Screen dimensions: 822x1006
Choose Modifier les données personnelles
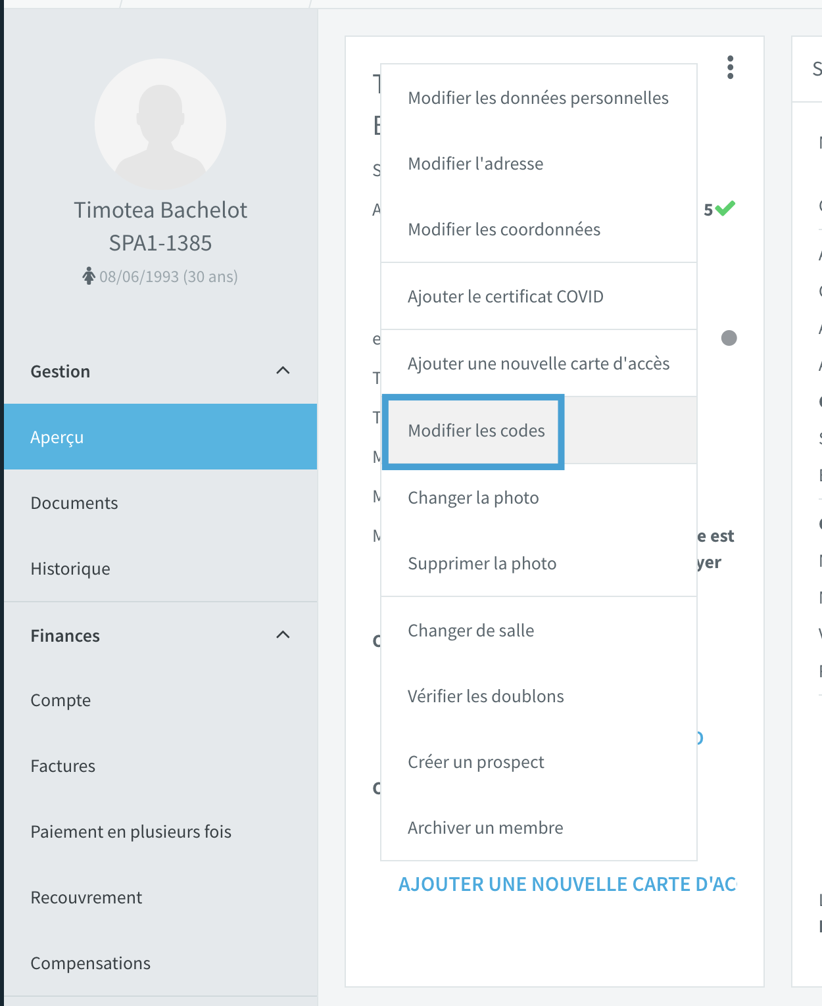pyautogui.click(x=539, y=98)
